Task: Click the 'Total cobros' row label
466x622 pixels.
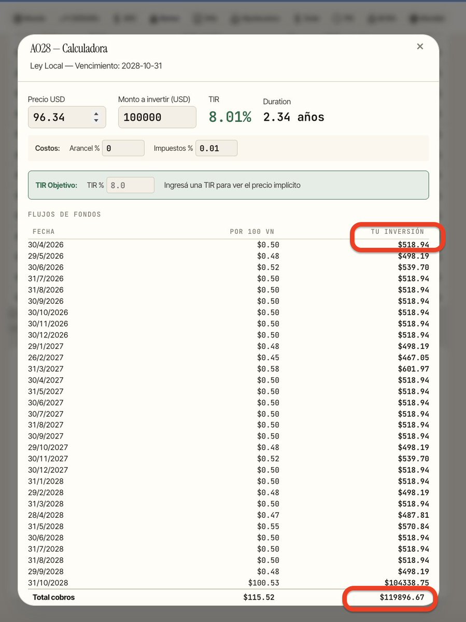Action: point(54,598)
